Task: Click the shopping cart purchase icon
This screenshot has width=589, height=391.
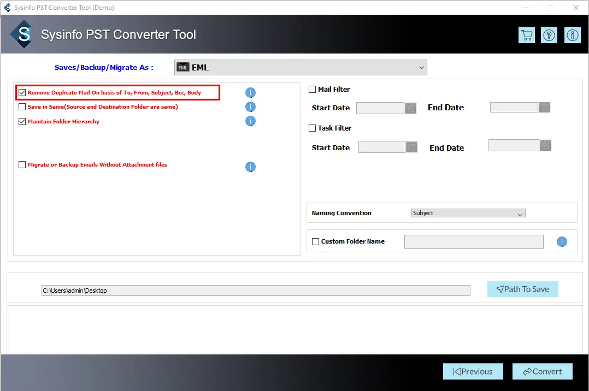Action: pos(527,35)
